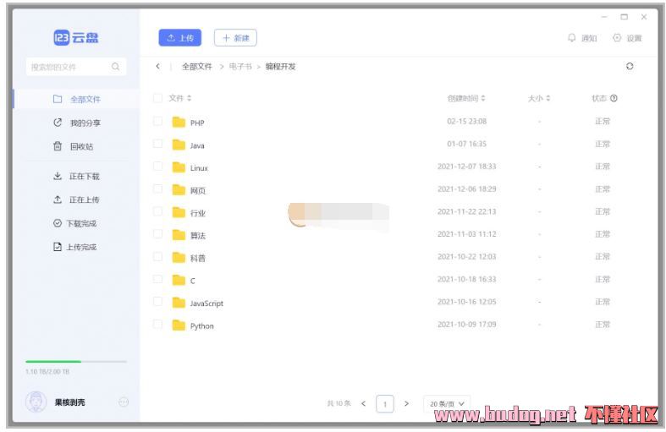Open 上传完成 list

click(76, 247)
